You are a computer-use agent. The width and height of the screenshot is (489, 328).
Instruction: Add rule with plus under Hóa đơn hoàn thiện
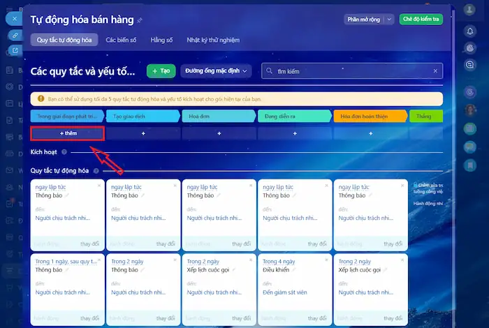(371, 133)
